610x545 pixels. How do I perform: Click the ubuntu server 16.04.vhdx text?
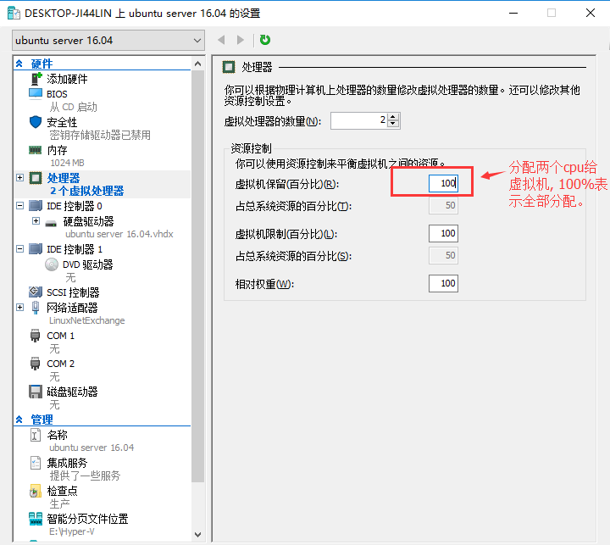pyautogui.click(x=119, y=234)
